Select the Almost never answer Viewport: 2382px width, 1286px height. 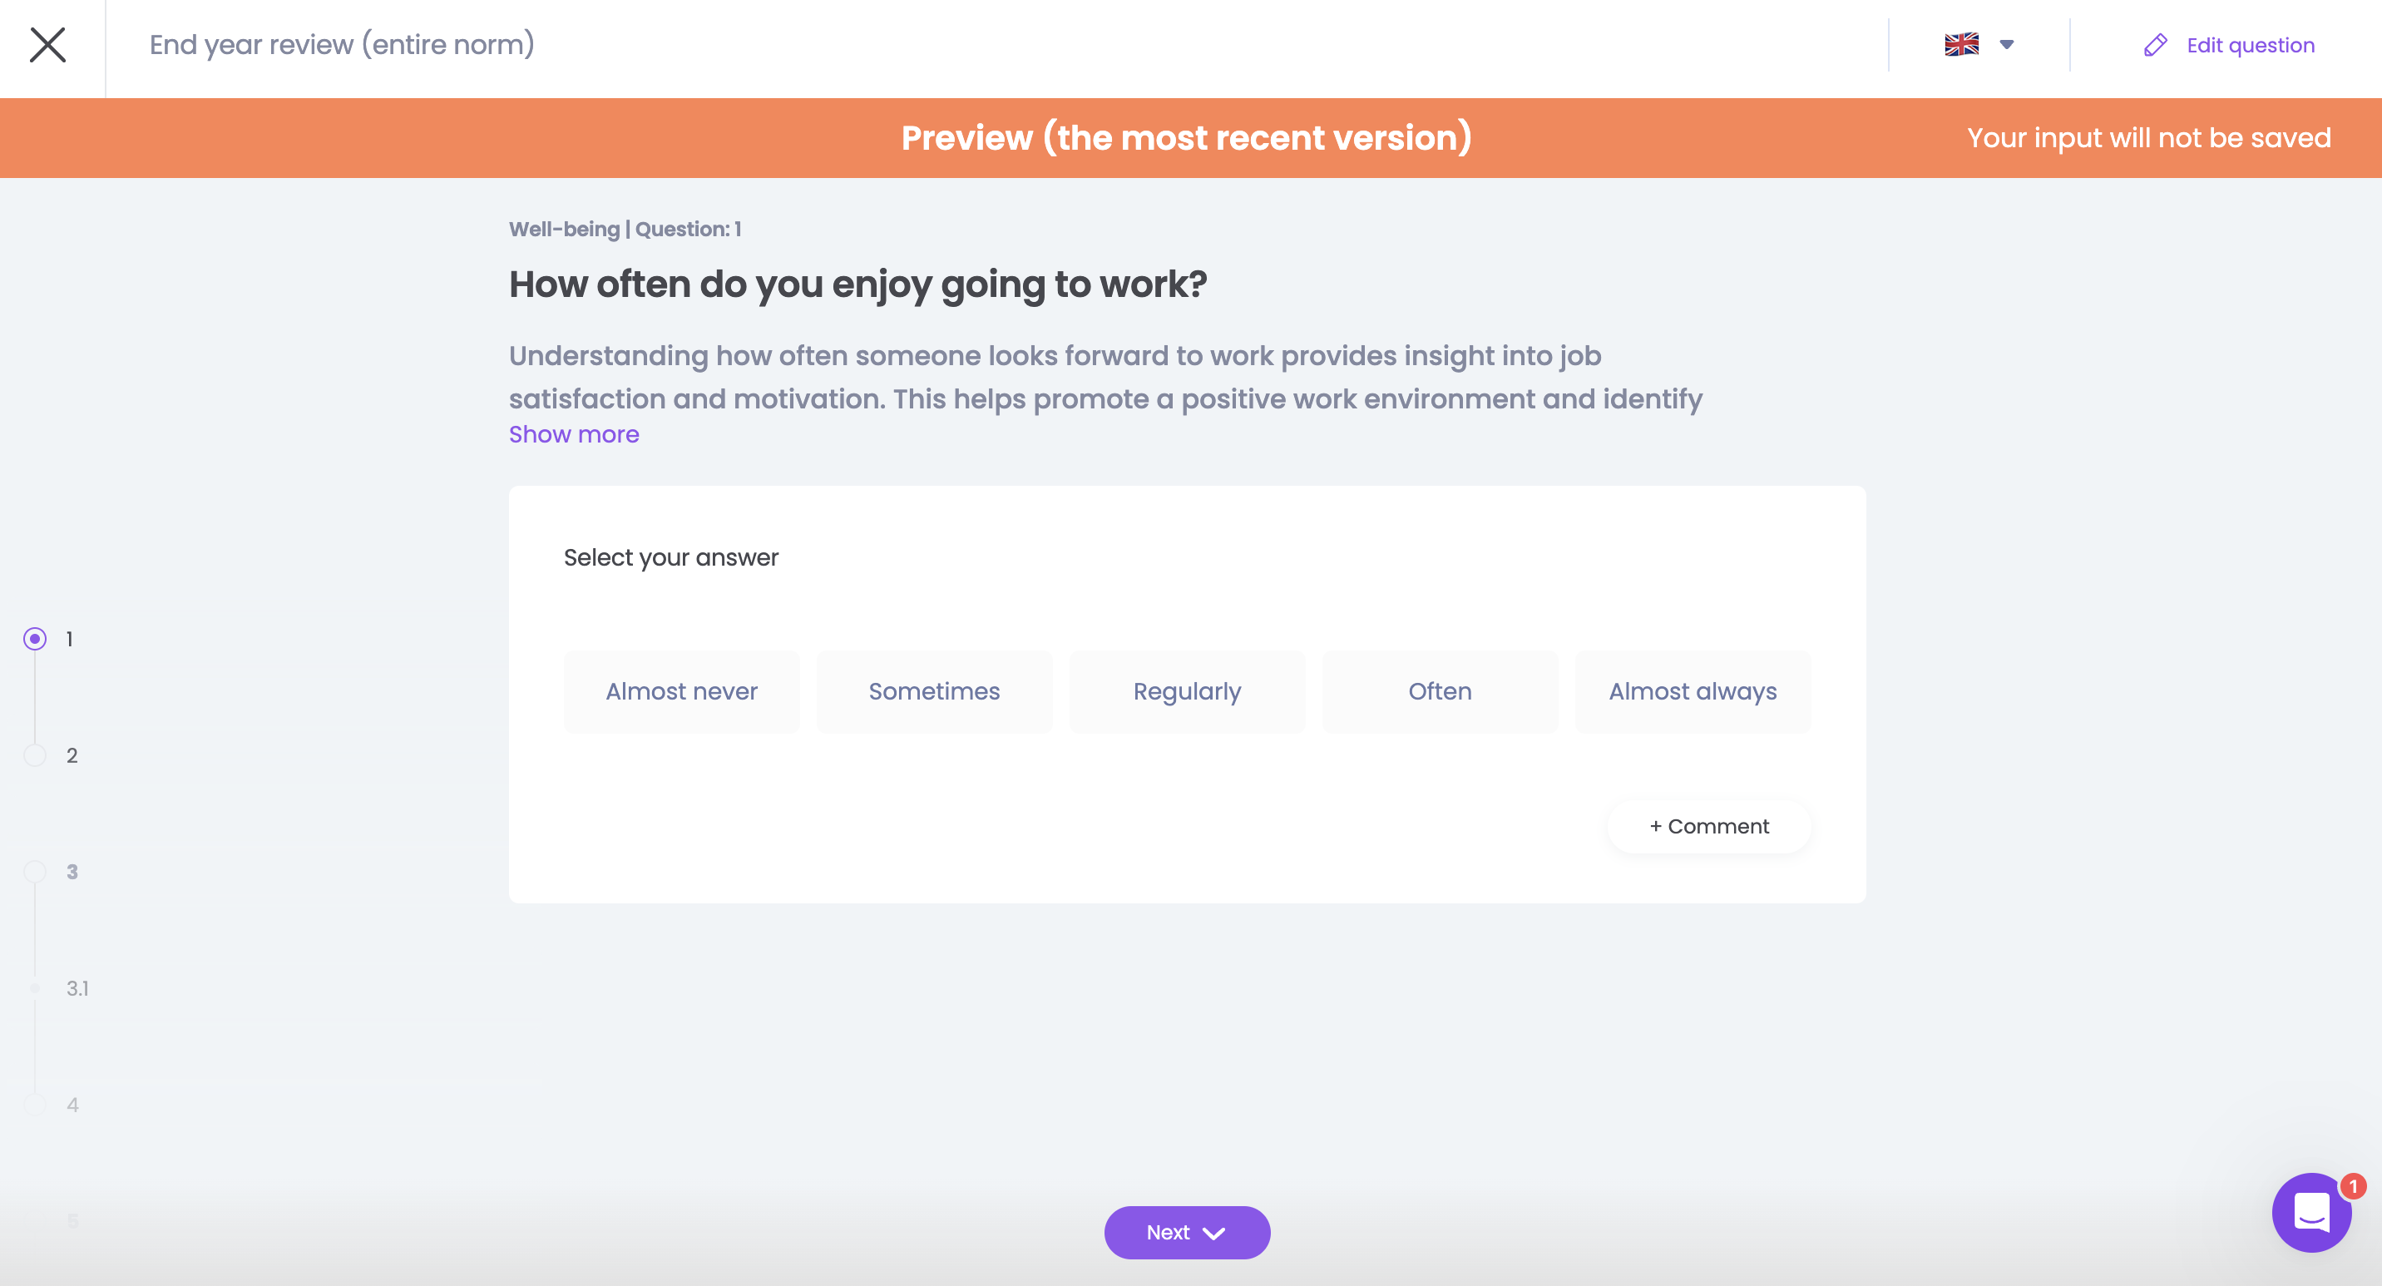681,691
